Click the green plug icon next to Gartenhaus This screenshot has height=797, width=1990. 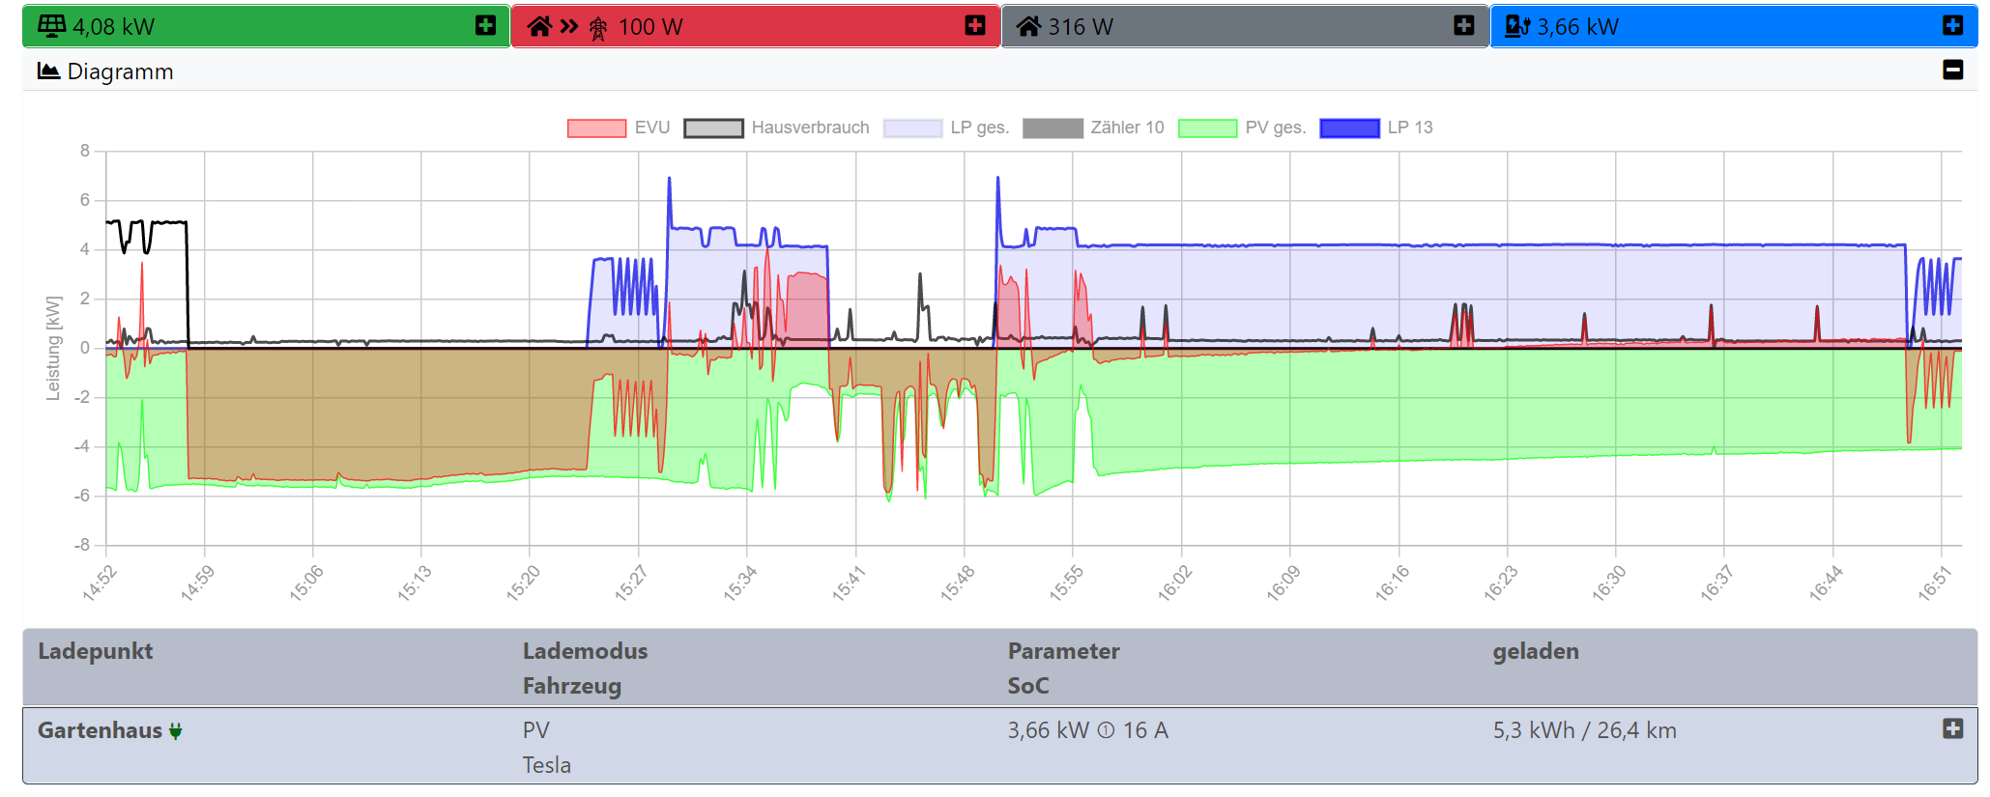coord(175,731)
